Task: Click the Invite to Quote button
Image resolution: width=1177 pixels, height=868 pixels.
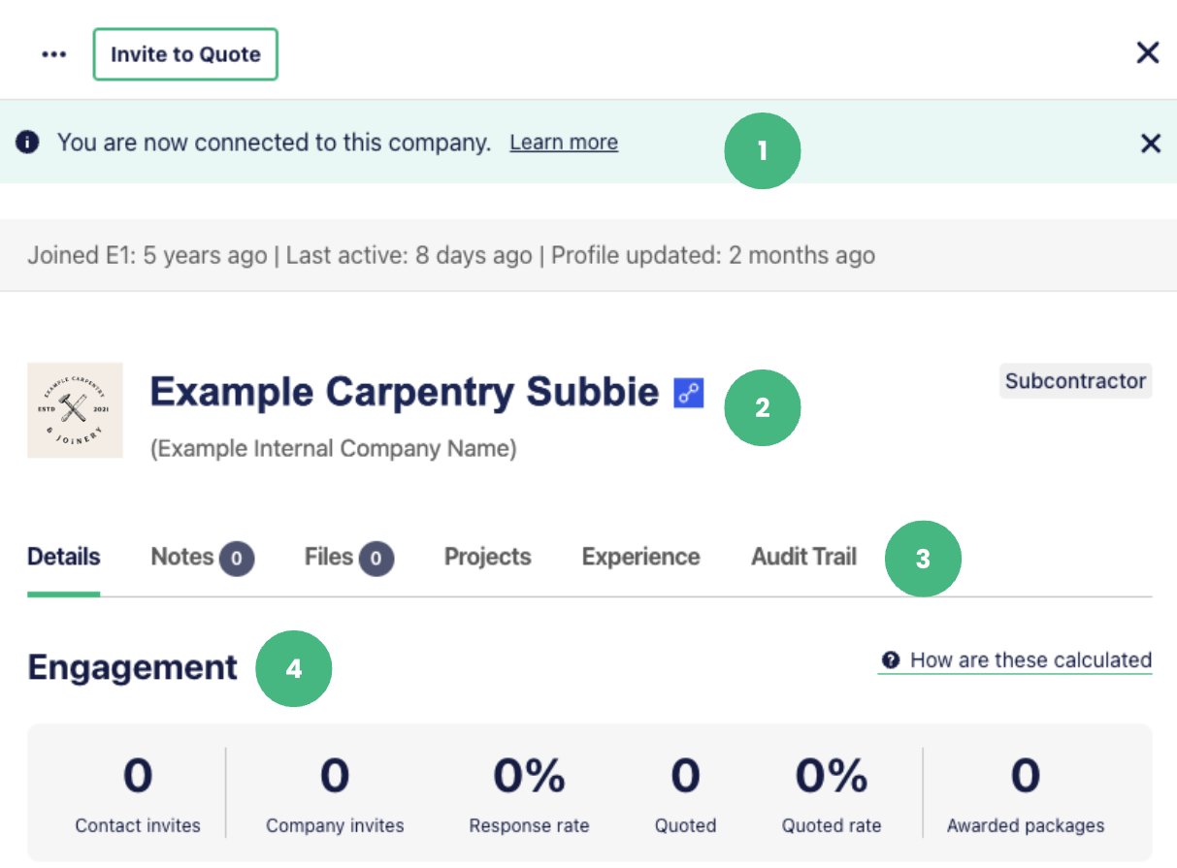Action: pos(185,54)
